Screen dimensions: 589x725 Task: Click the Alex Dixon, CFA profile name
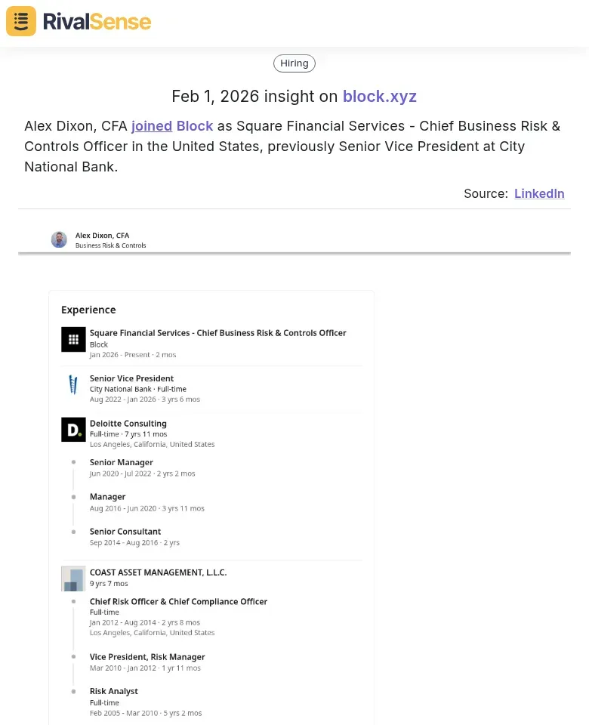tap(102, 236)
